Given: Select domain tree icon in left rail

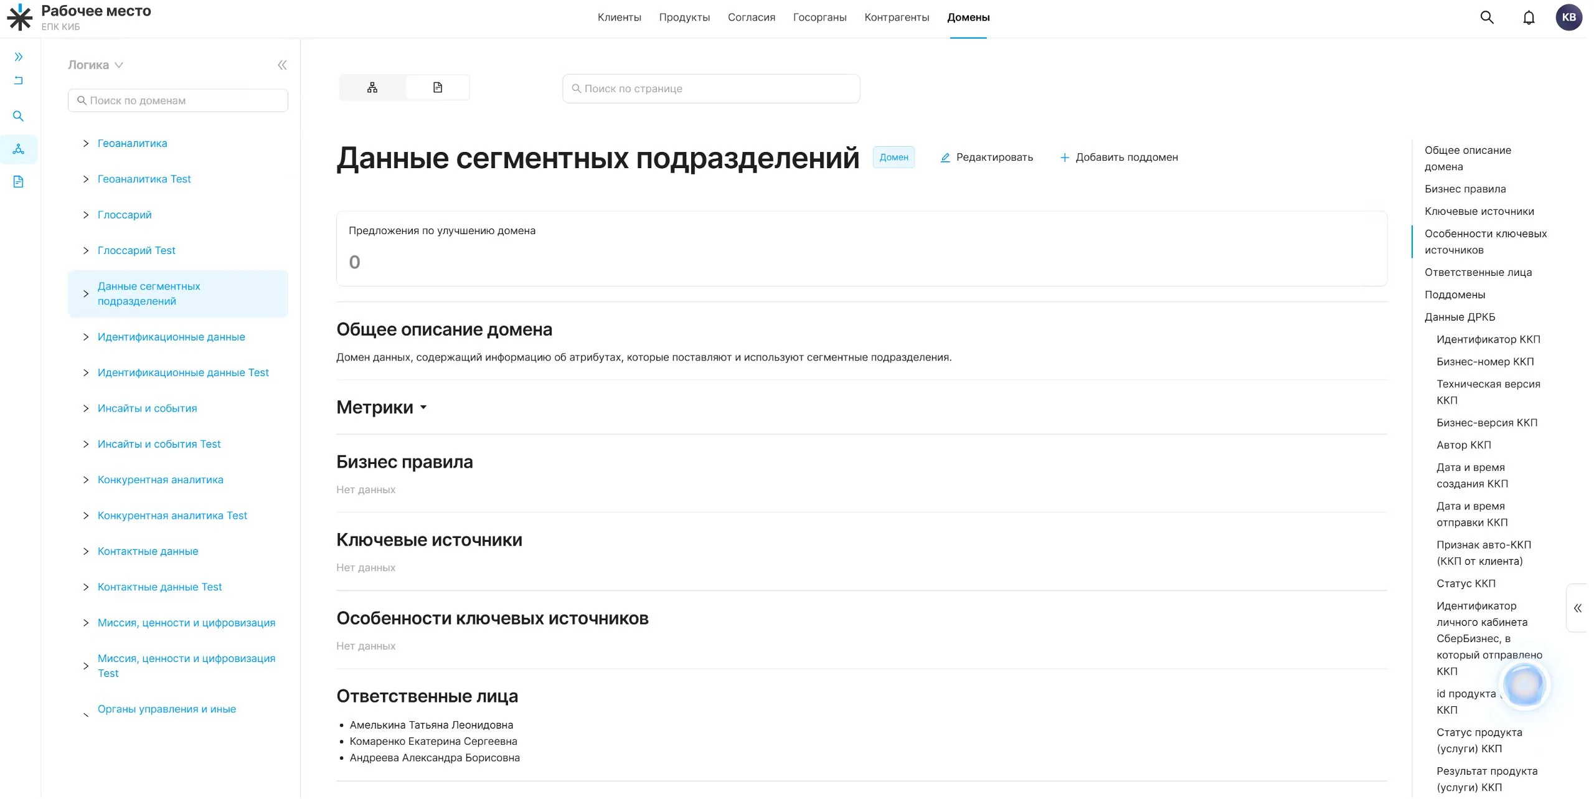Looking at the screenshot, I should pos(19,149).
